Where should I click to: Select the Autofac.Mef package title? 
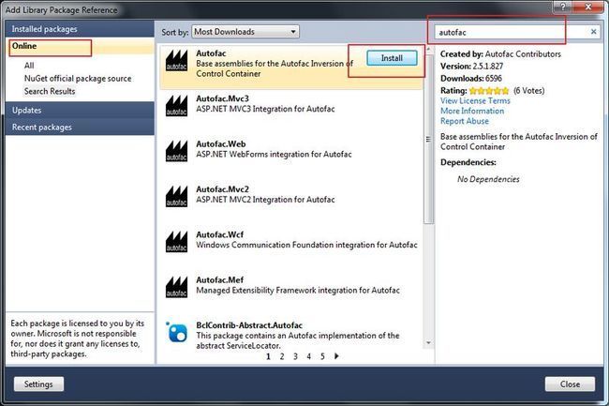tap(219, 280)
